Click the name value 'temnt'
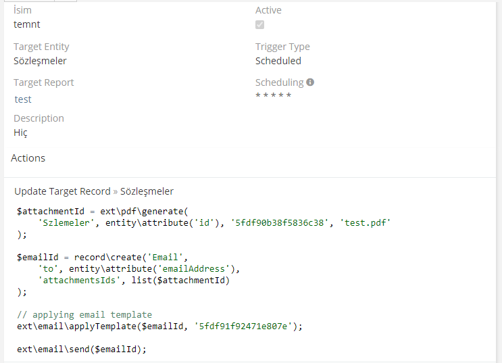The image size is (502, 363). click(27, 24)
